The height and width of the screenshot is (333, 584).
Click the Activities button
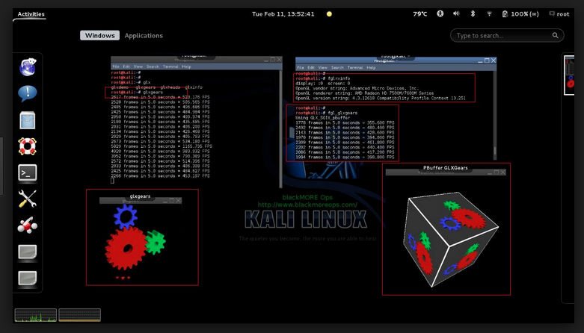31,13
